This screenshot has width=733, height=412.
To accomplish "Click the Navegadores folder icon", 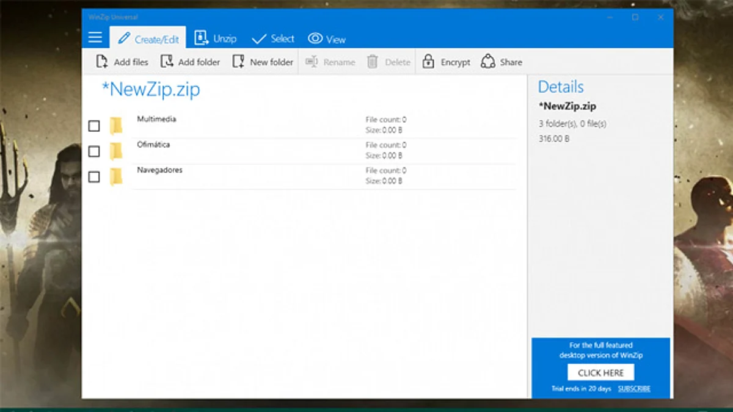I will coord(116,177).
